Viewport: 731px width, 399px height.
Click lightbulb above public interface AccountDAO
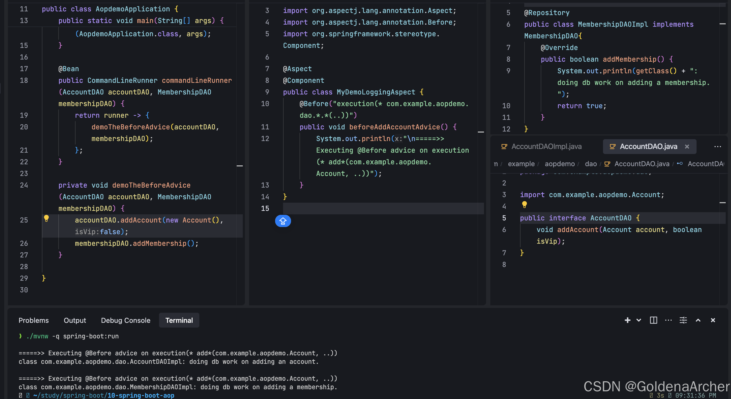525,204
